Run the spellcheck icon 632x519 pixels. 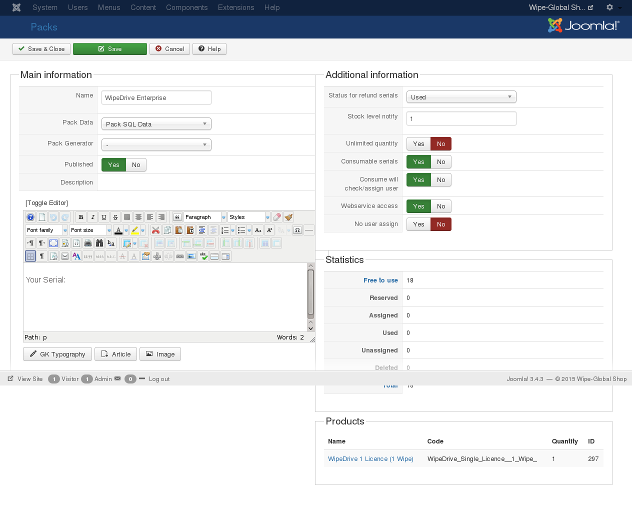[203, 256]
